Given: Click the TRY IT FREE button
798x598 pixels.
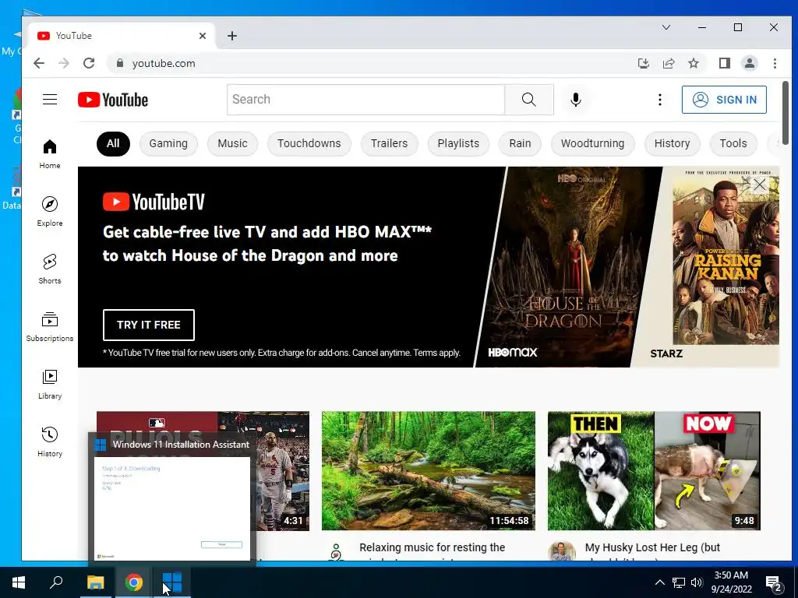Looking at the screenshot, I should click(149, 325).
